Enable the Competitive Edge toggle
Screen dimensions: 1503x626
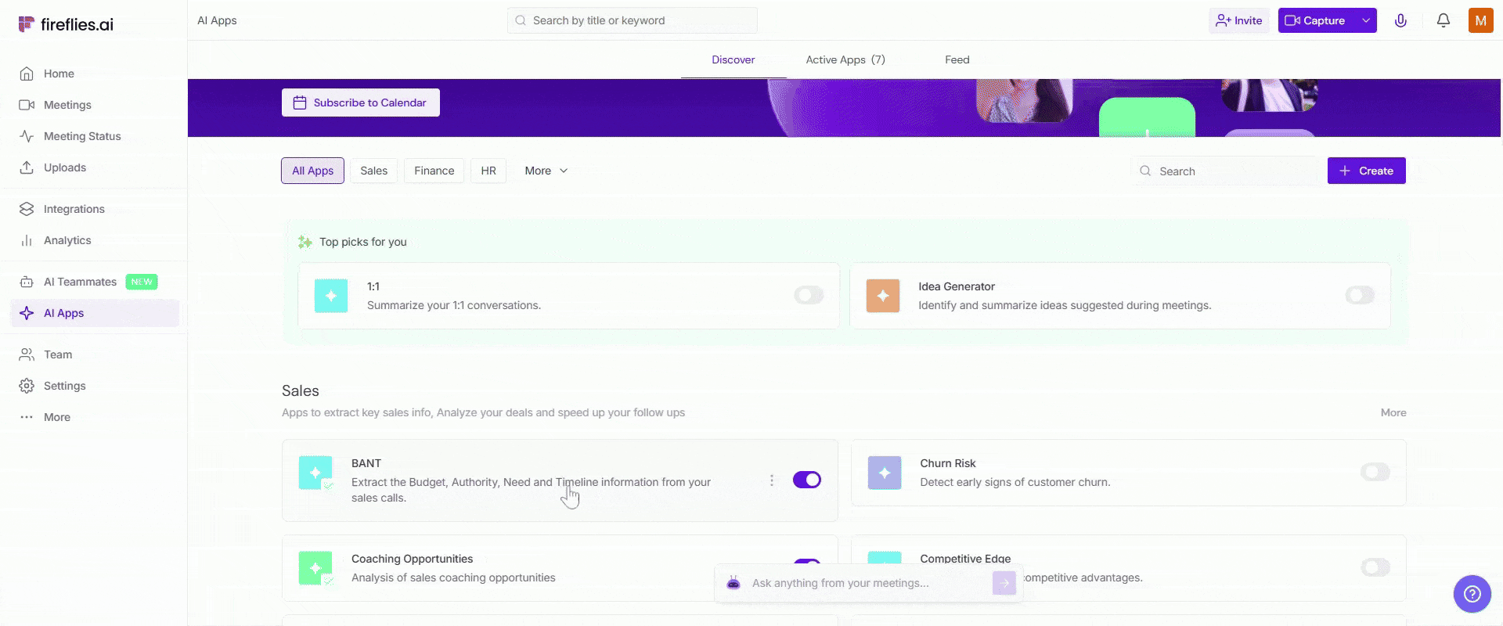coord(1375,567)
